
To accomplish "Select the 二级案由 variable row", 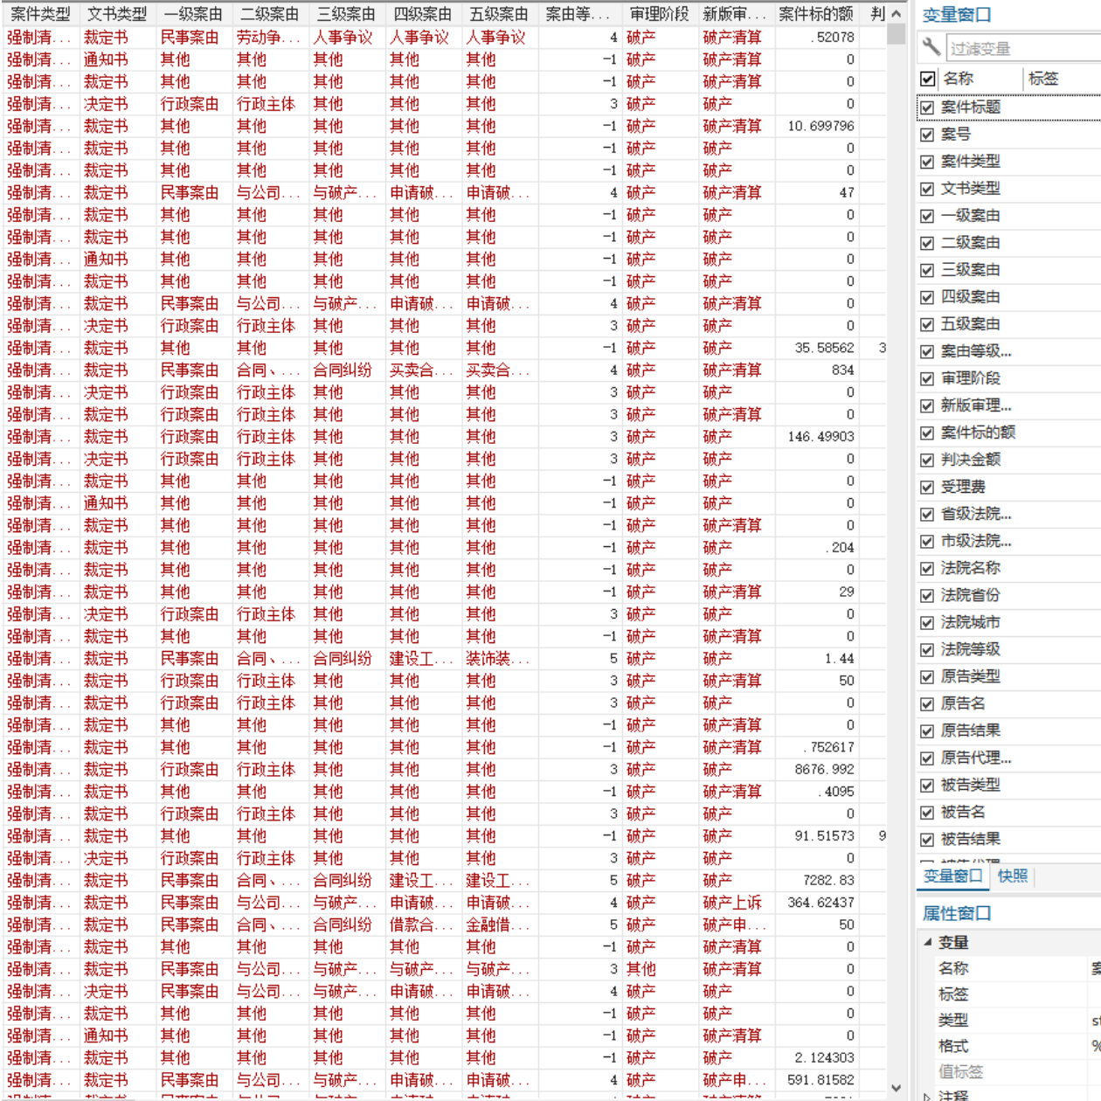I will [x=1009, y=243].
